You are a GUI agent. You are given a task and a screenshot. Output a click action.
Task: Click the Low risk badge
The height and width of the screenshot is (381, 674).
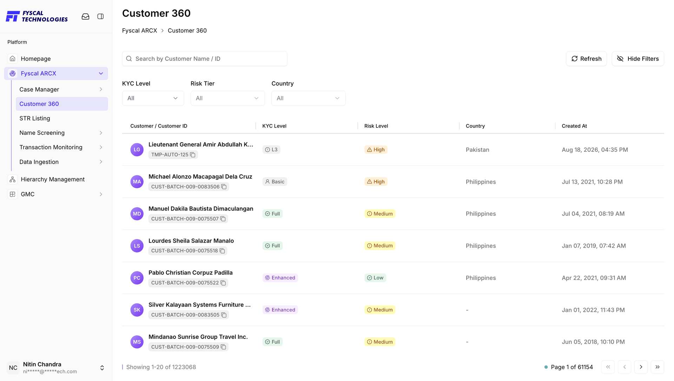pos(375,278)
